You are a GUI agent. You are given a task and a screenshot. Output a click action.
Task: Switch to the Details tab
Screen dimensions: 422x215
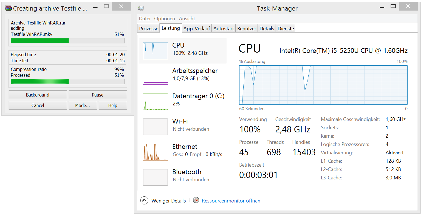point(267,28)
